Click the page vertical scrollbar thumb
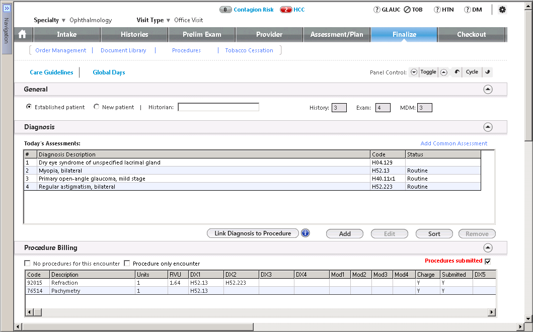 tap(528, 75)
